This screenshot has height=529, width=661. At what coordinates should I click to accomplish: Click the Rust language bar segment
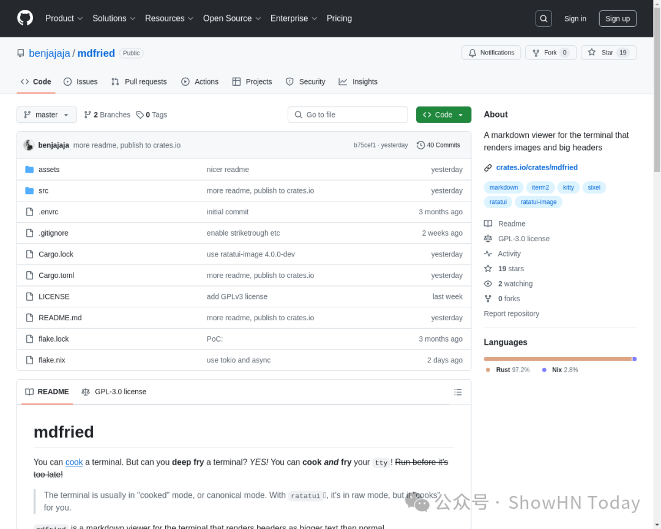(x=558, y=359)
